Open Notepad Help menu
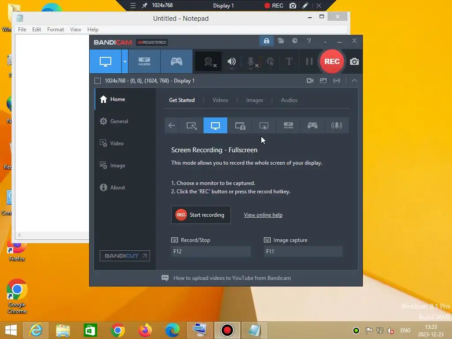The height and width of the screenshot is (339, 452). tap(93, 30)
